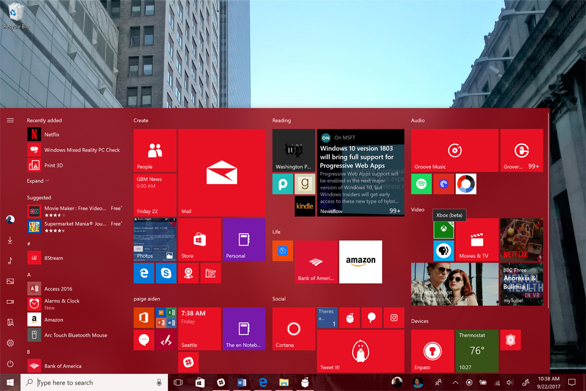
Task: Launch the Xbox (beta) small tile
Action: tap(444, 229)
